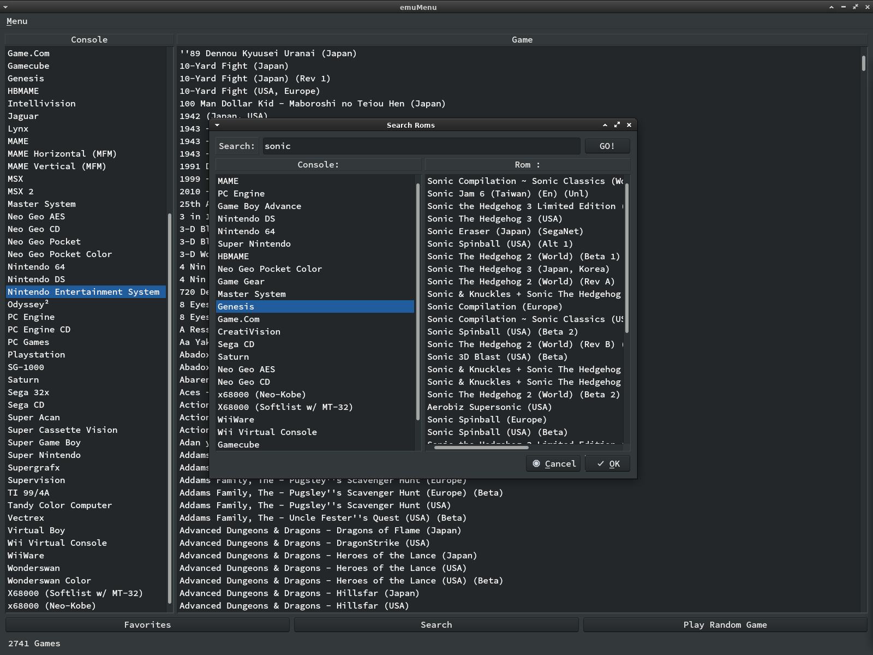Choose Playstation in the console list

[x=86, y=355]
